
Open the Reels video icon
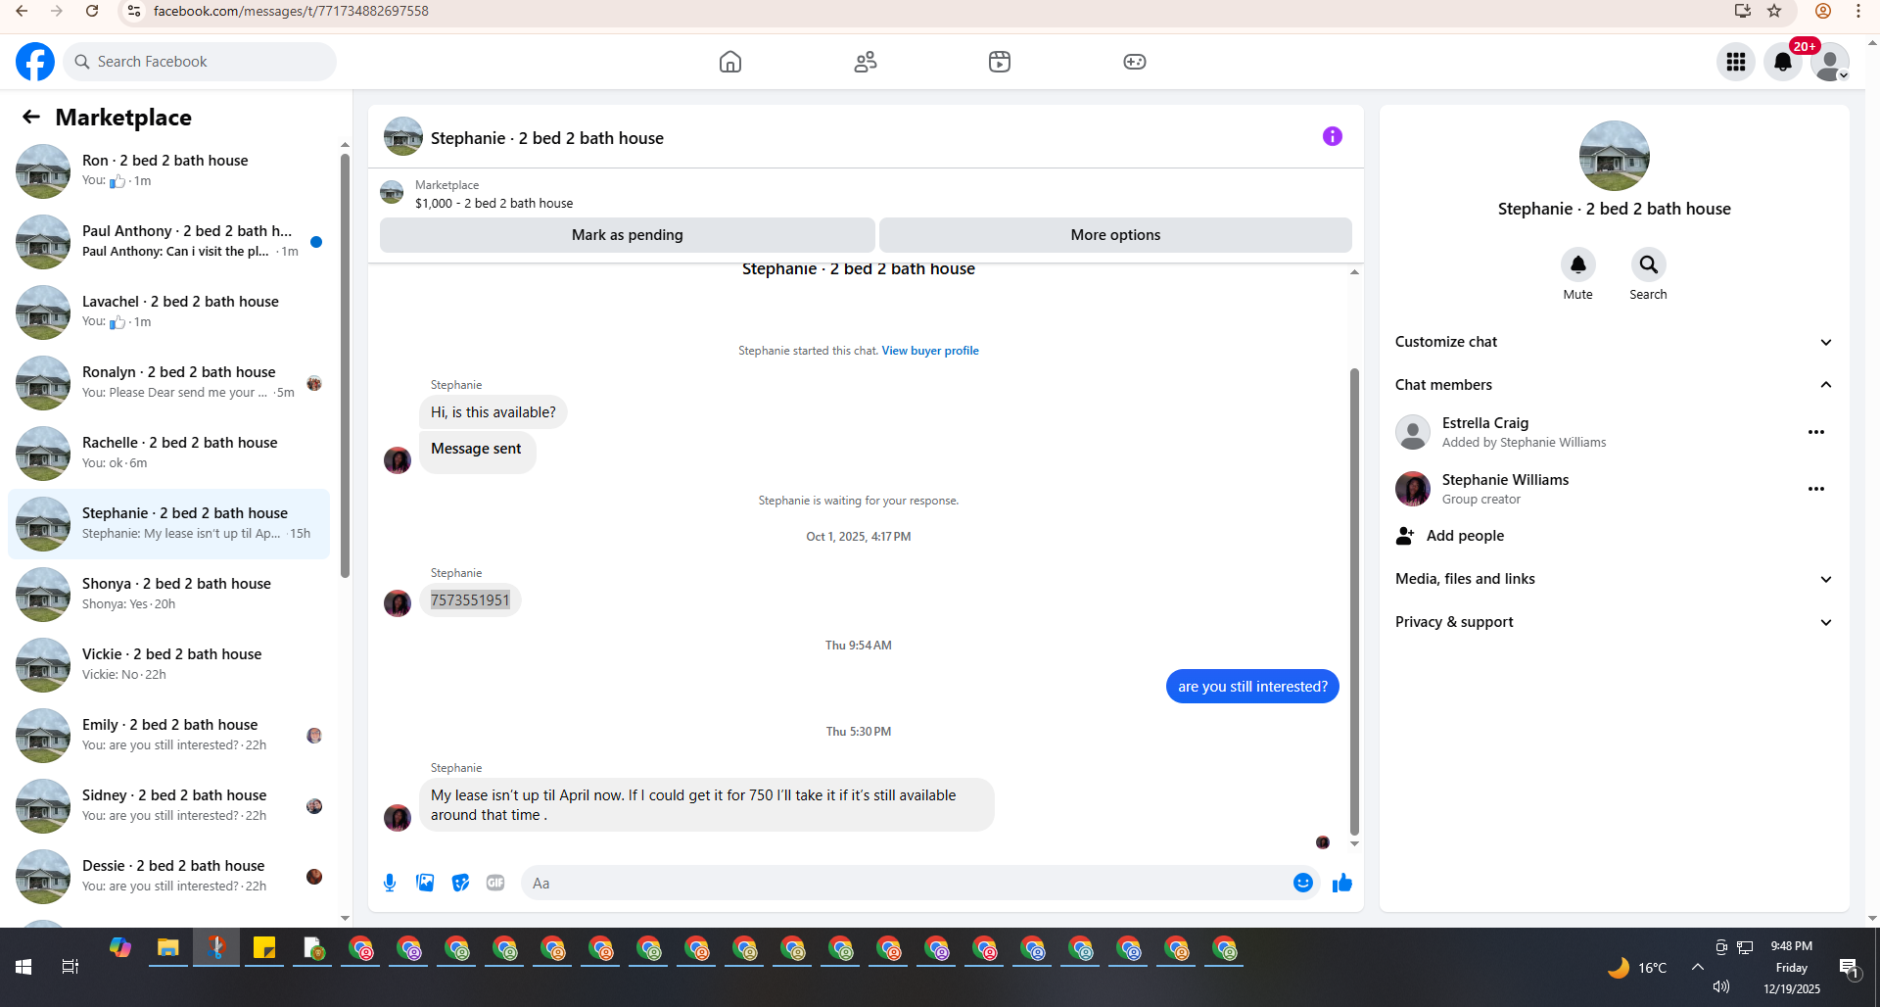coord(1000,62)
